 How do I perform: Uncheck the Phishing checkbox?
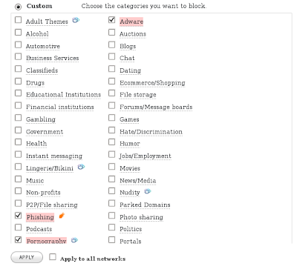18,216
